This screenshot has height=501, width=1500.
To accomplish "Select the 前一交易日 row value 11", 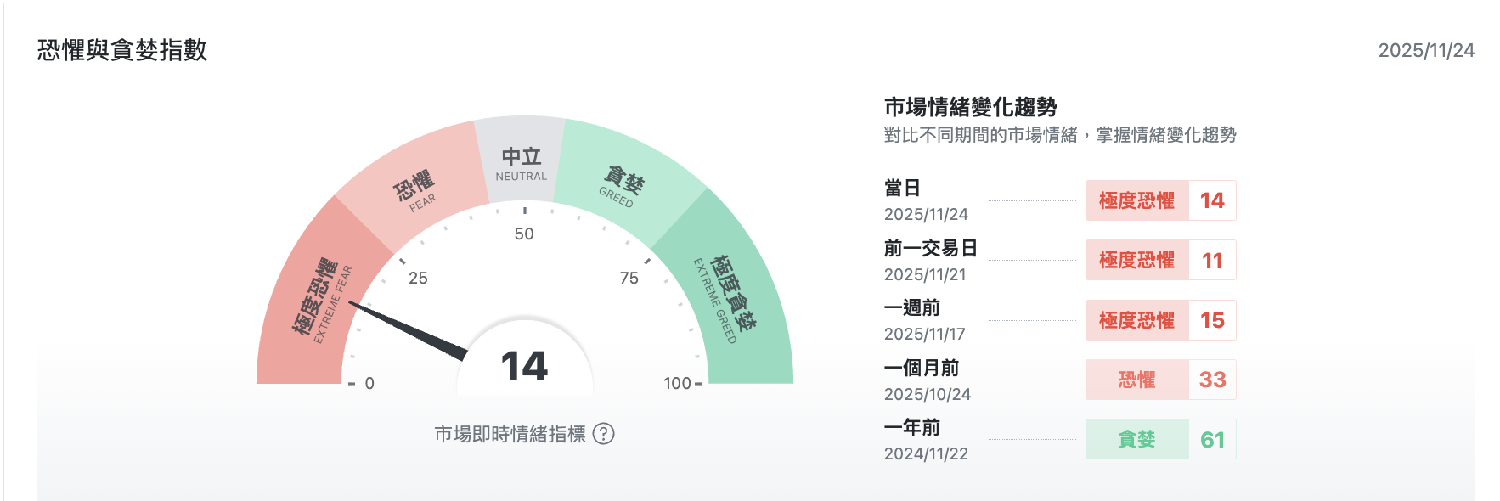I will tap(1212, 261).
